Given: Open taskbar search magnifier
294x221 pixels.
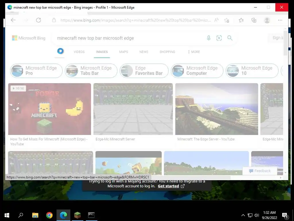Looking at the screenshot, I should (21, 215).
